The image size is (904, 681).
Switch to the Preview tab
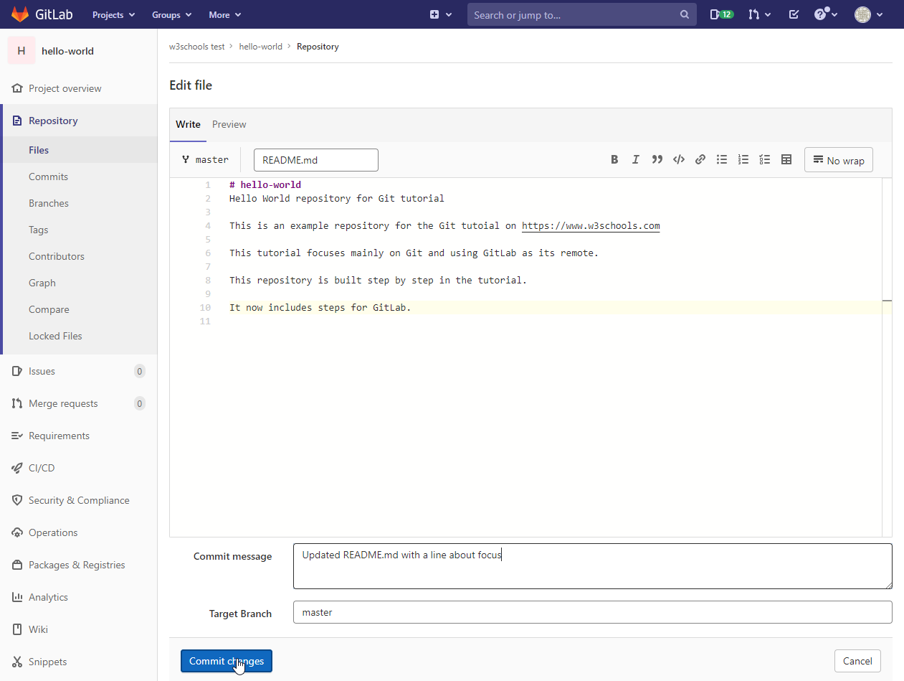pos(229,124)
